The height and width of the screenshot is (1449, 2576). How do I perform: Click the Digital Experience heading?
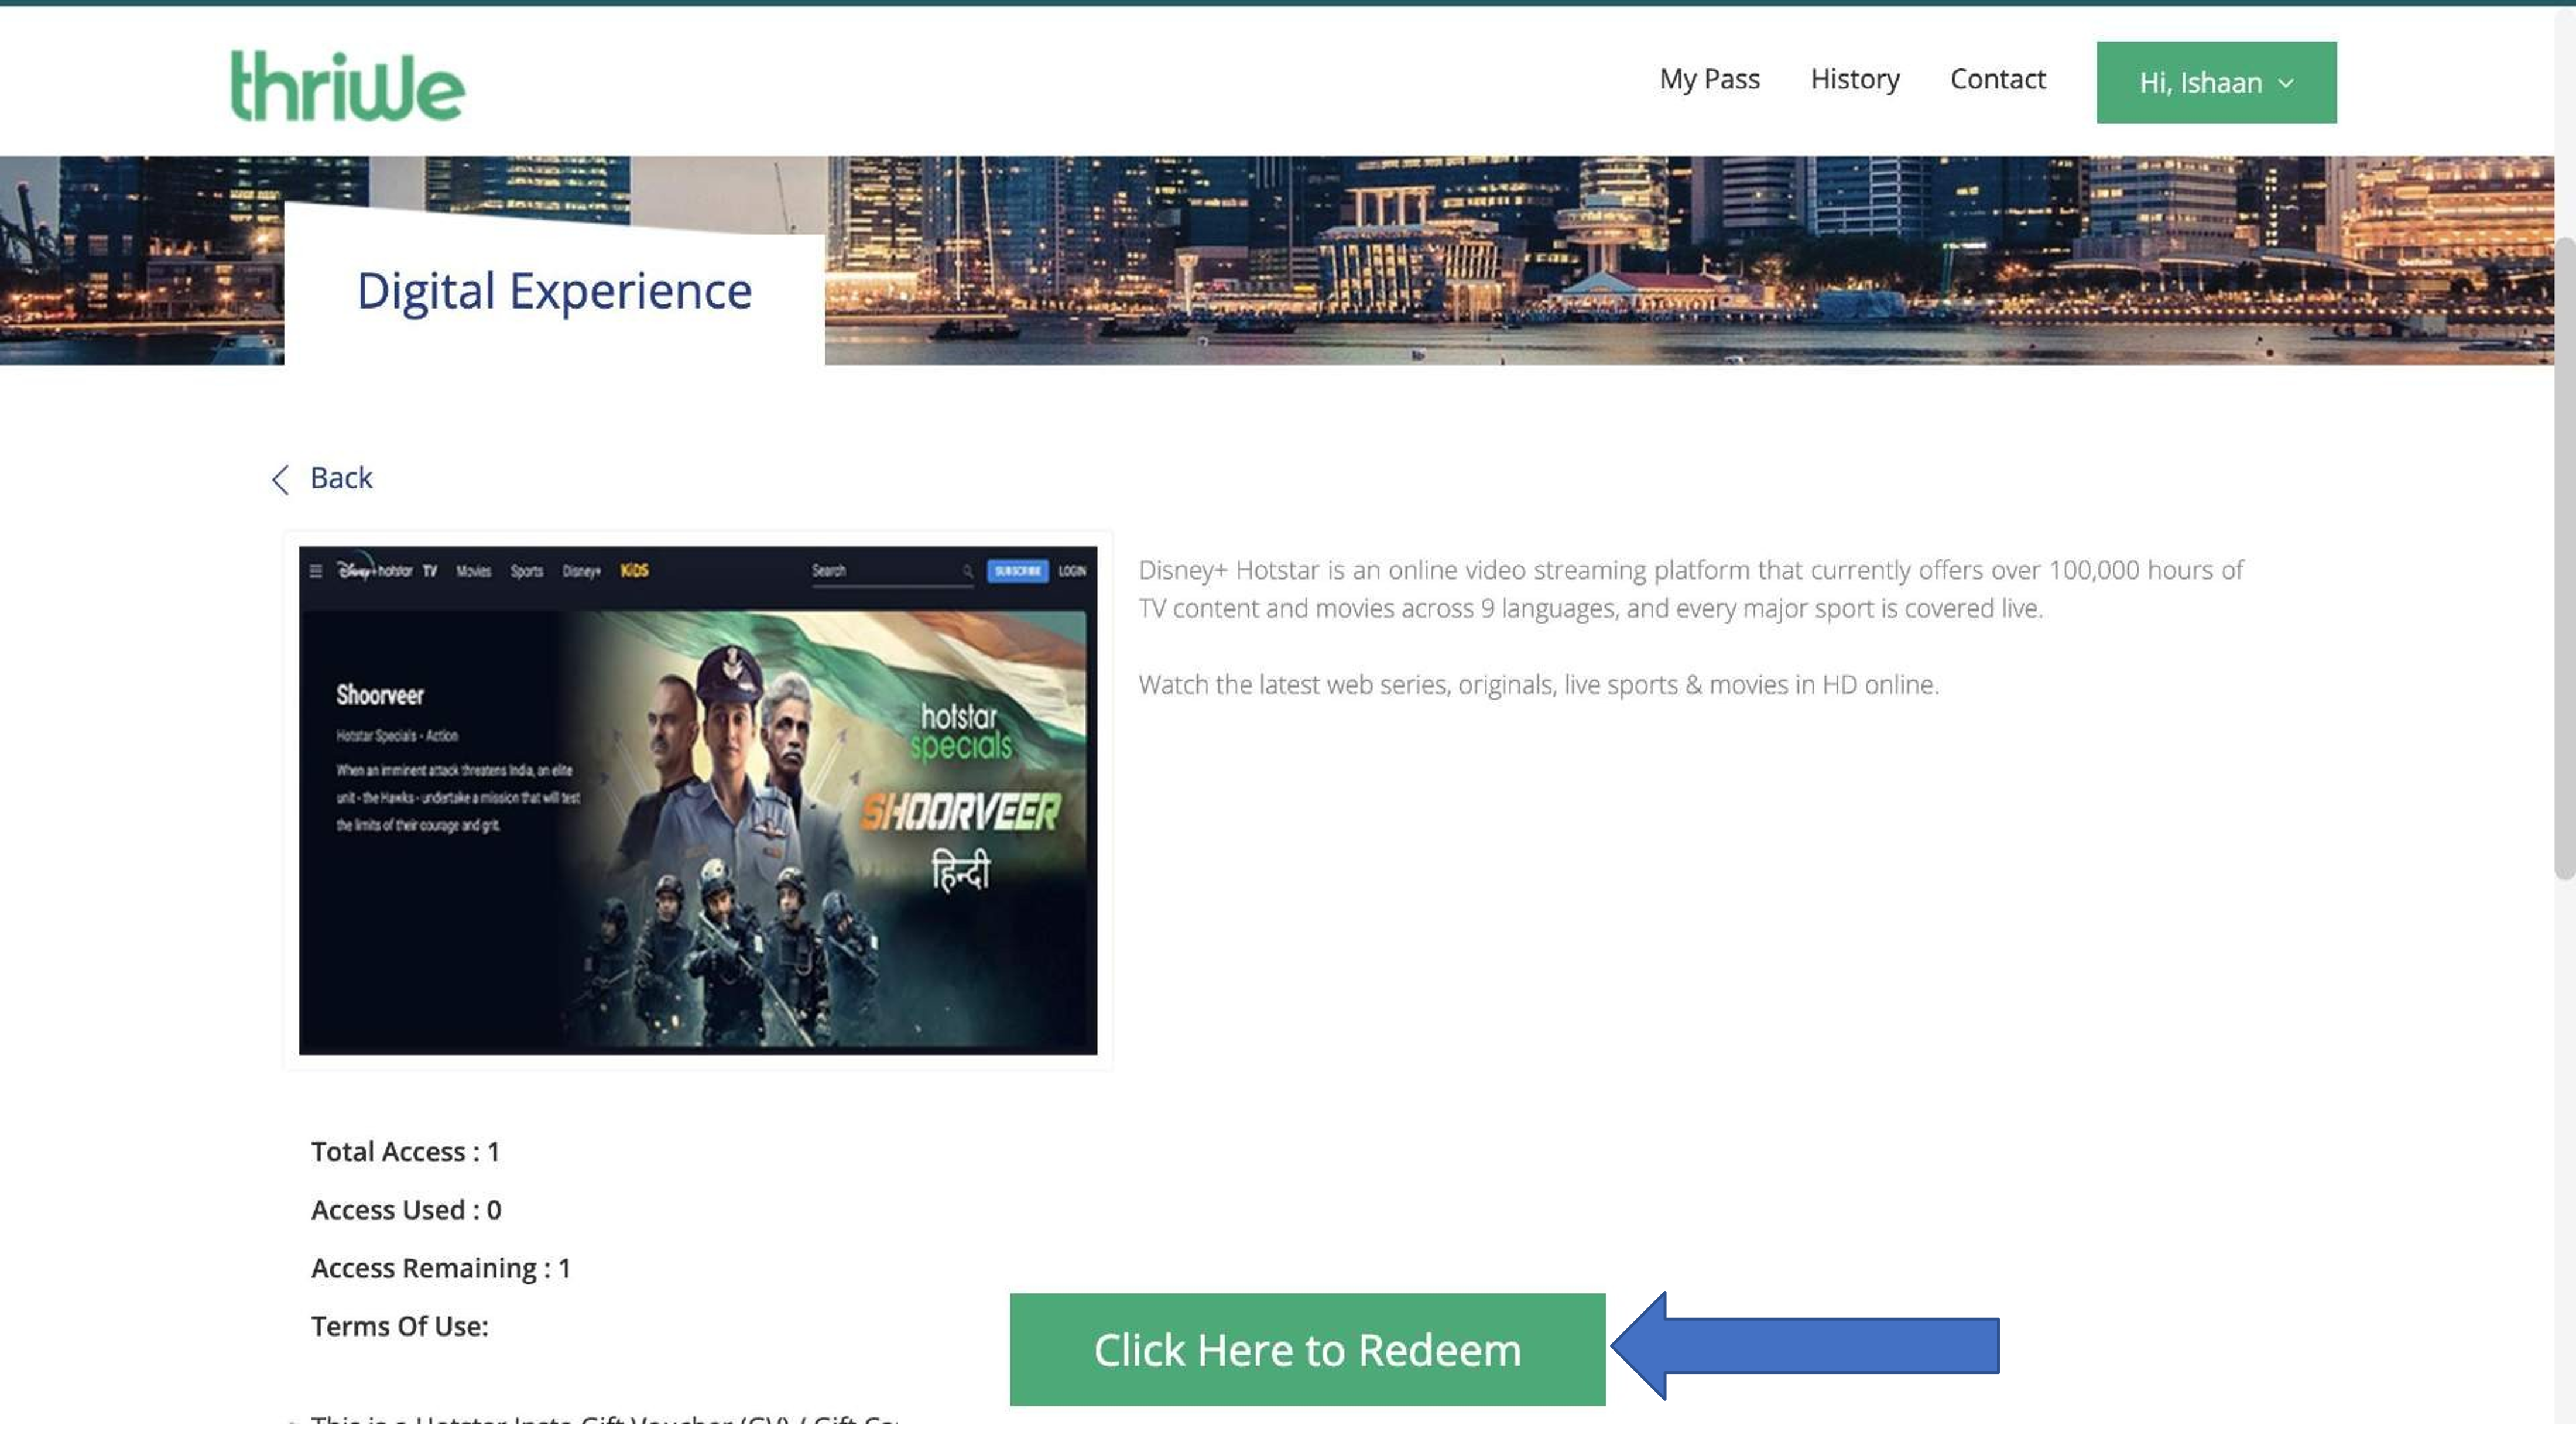554,291
